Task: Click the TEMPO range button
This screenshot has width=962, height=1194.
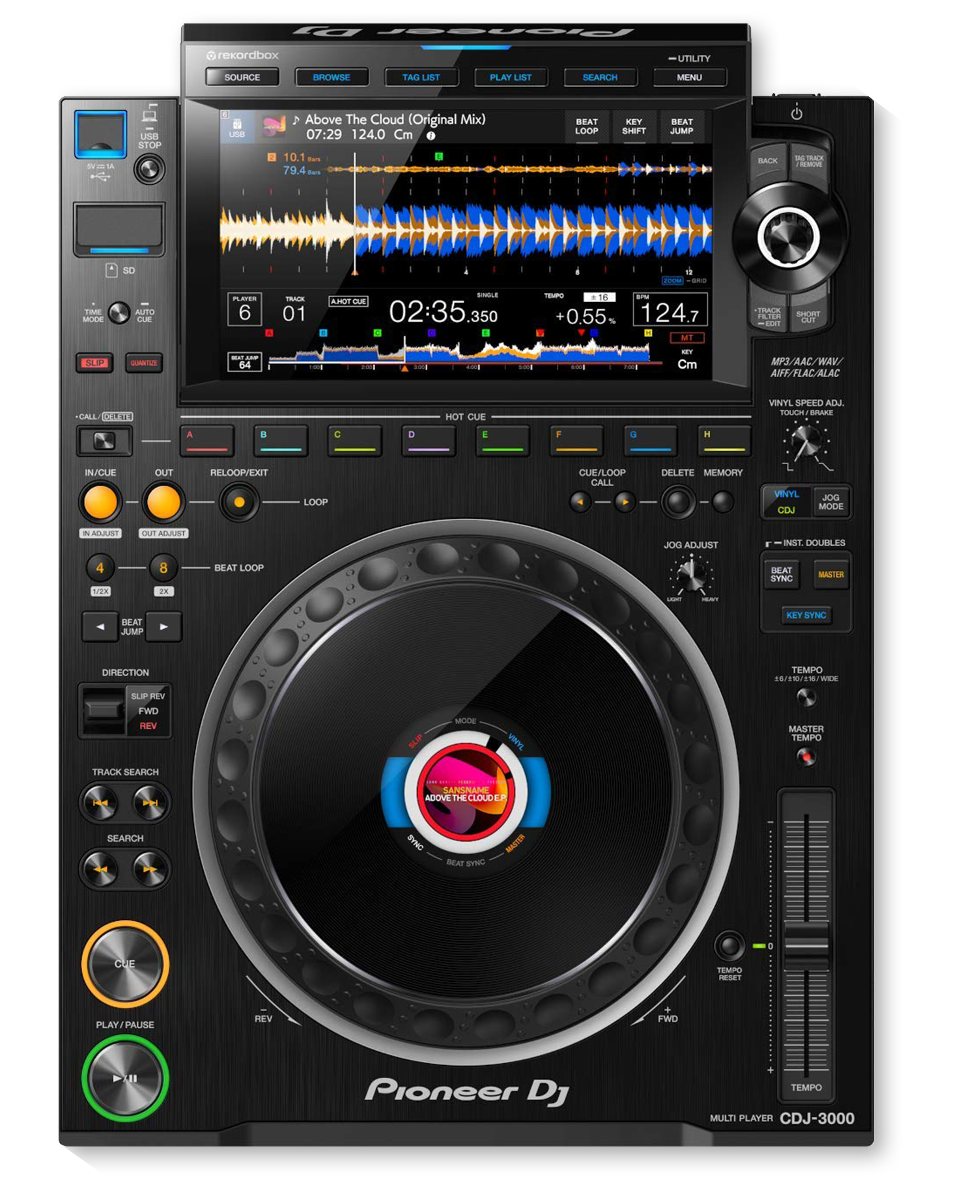Action: [x=806, y=698]
